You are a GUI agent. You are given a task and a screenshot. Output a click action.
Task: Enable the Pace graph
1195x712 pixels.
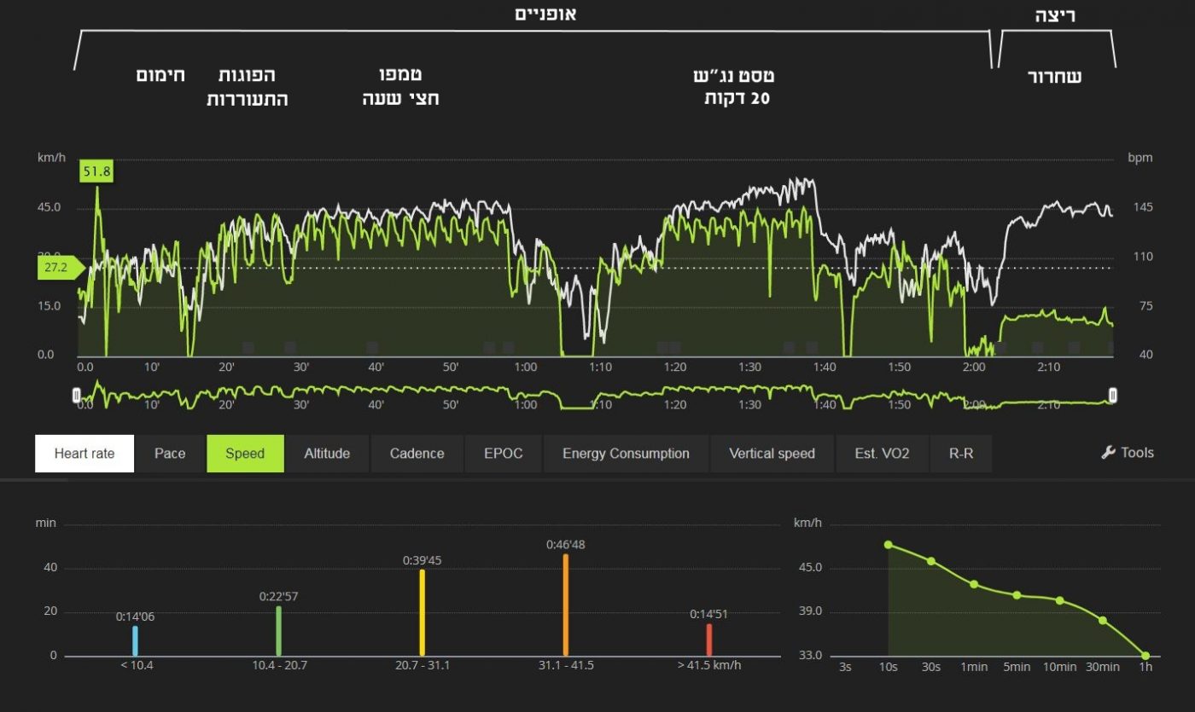click(x=170, y=454)
